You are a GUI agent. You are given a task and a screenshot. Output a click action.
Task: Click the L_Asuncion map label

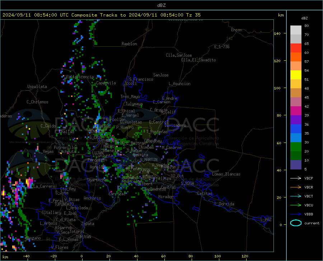179,84
